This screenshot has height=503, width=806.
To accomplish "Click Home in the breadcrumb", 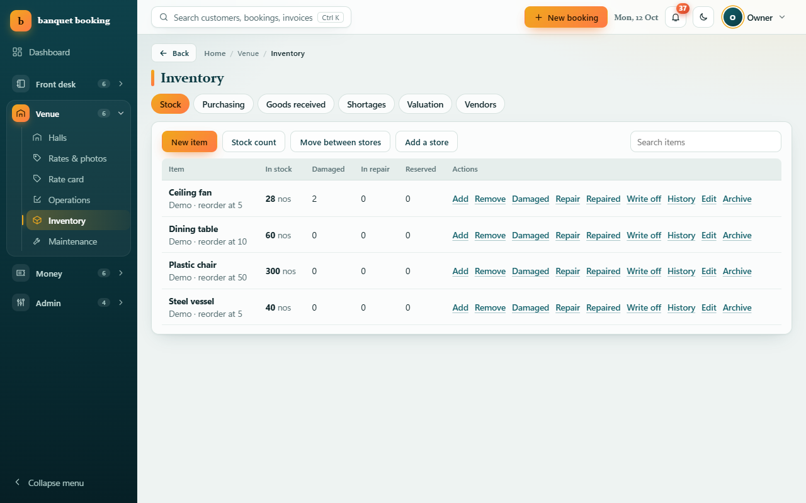I will 215,53.
